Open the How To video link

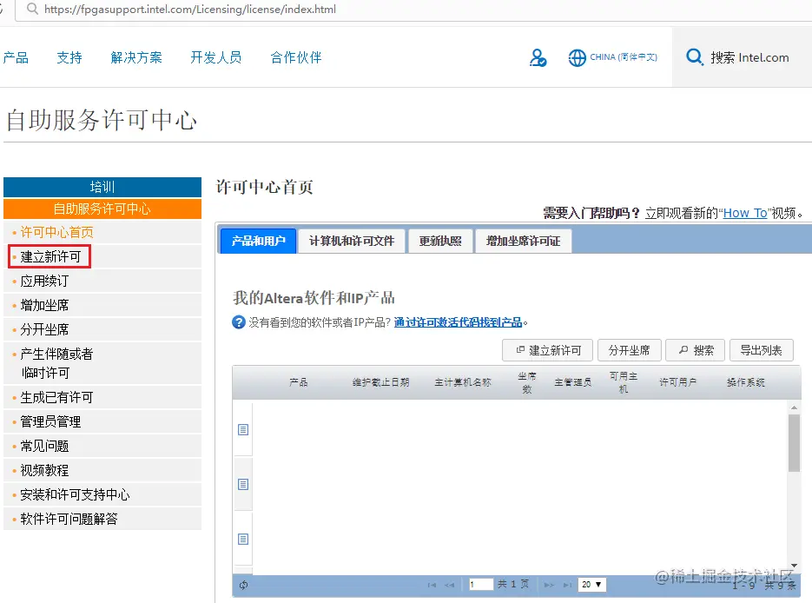(x=744, y=213)
